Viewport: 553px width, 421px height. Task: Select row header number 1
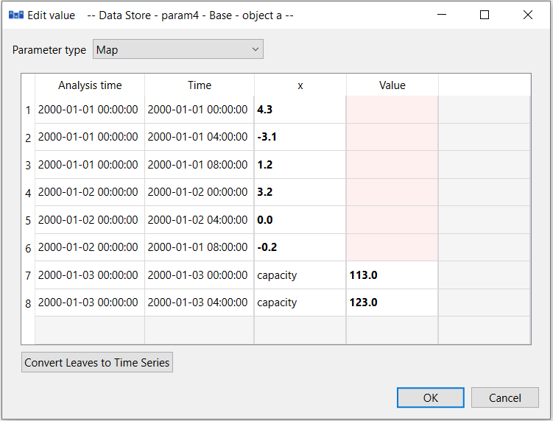[x=28, y=110]
